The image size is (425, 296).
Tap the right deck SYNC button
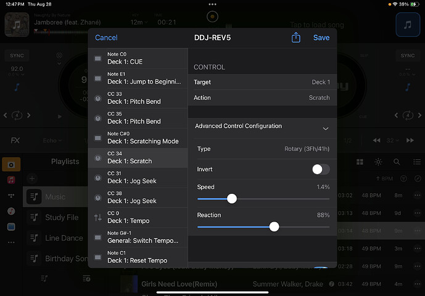407,55
